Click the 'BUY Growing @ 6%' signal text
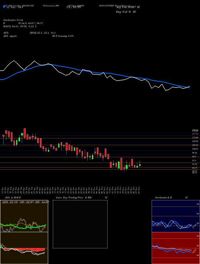The width and height of the screenshot is (200, 264). 63,36
